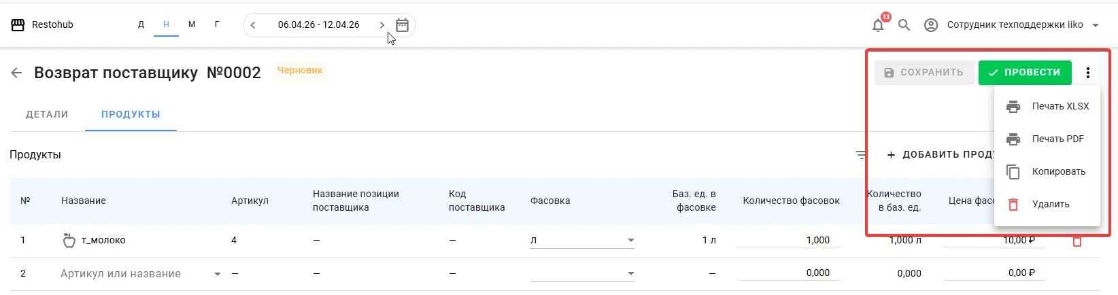
Task: Expand the Фасовка dropdown for т_молоко
Action: (x=582, y=240)
